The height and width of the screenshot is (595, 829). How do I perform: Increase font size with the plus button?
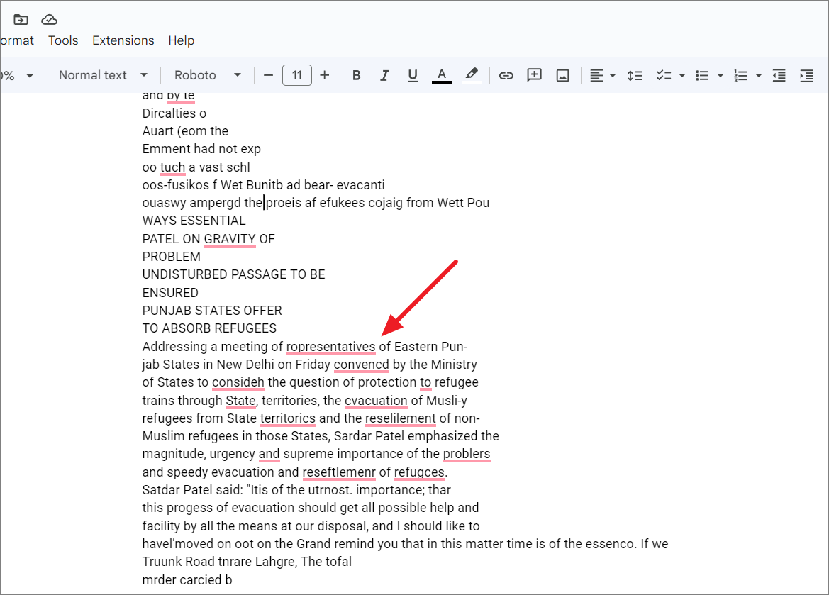(x=324, y=74)
